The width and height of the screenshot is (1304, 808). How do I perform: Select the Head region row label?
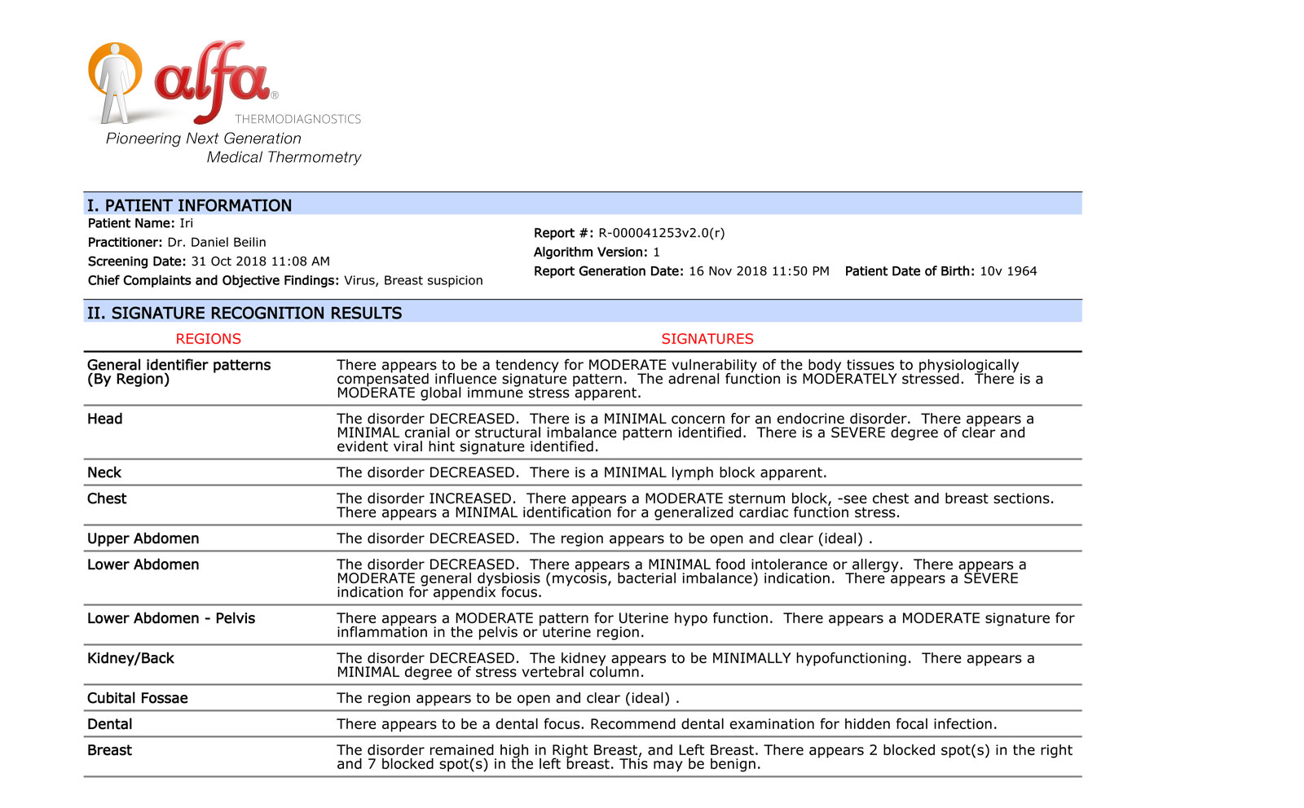(x=105, y=419)
